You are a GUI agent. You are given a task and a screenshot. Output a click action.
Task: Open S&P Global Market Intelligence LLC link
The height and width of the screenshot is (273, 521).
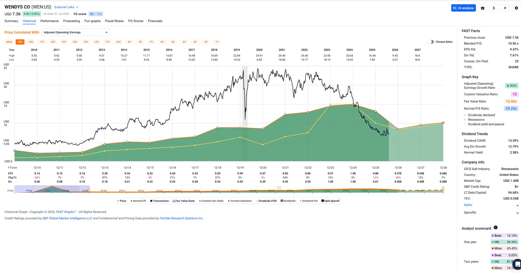[67, 218]
